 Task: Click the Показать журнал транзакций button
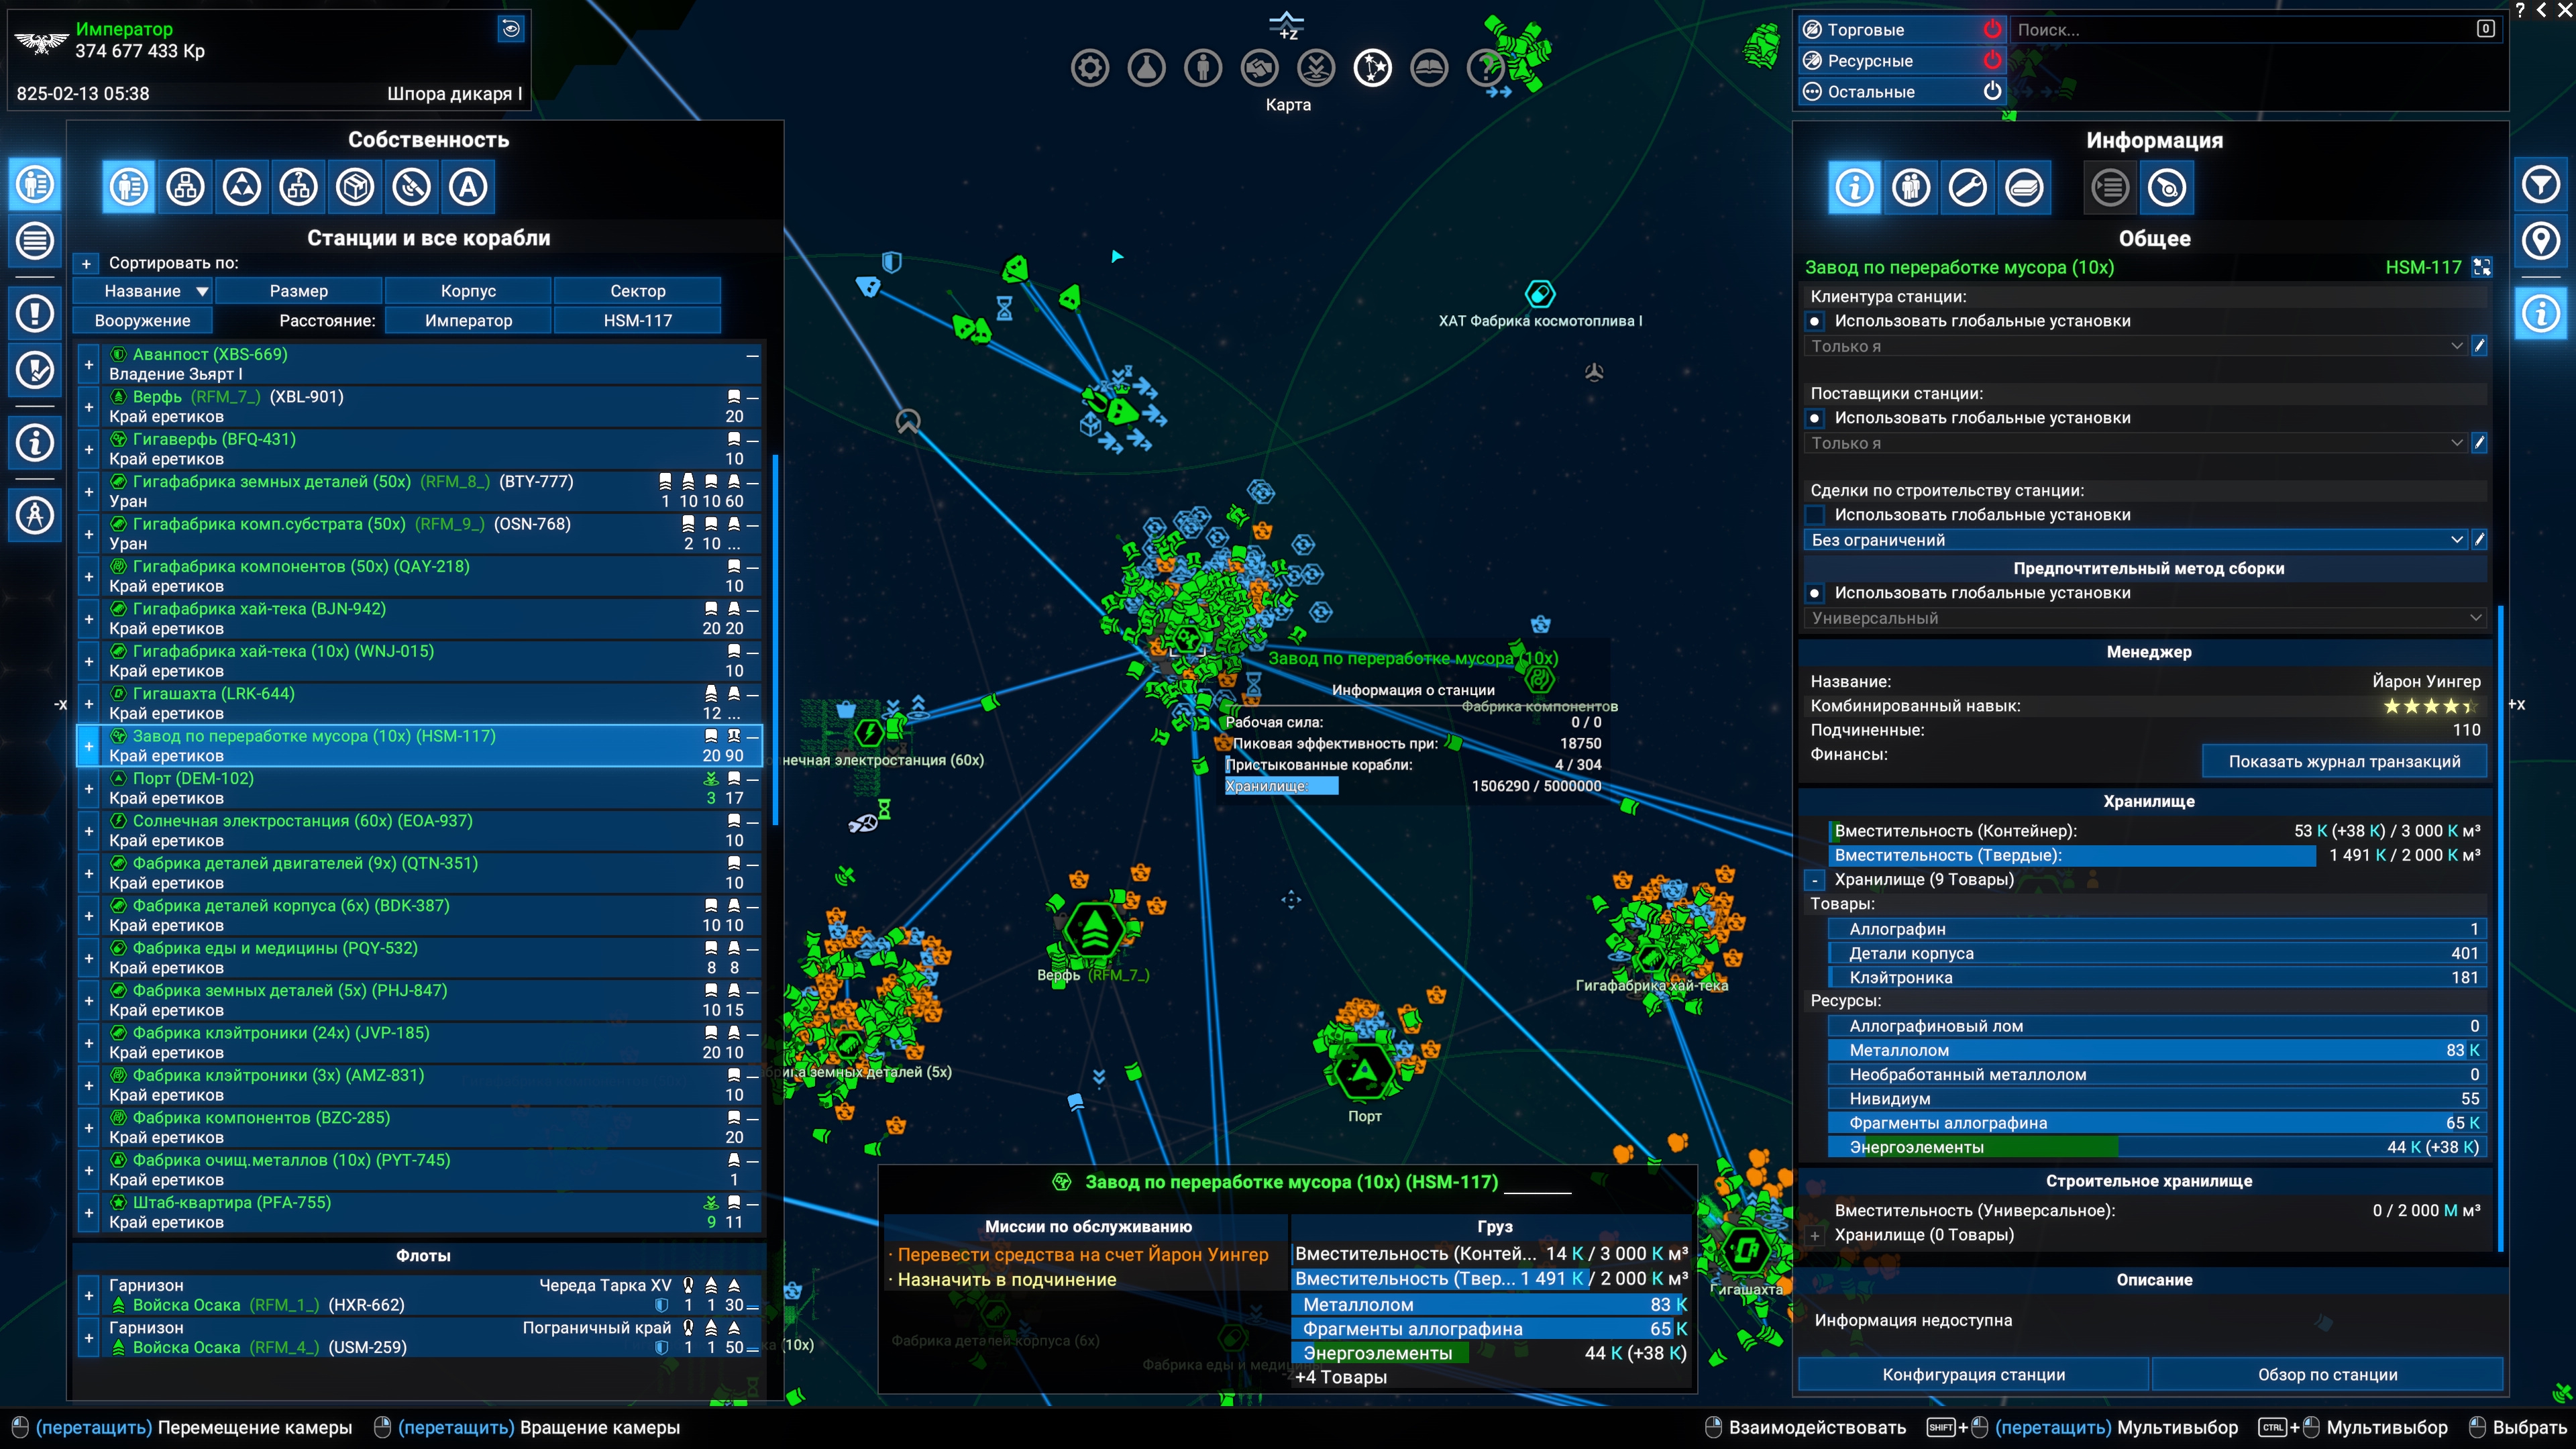click(x=2344, y=762)
